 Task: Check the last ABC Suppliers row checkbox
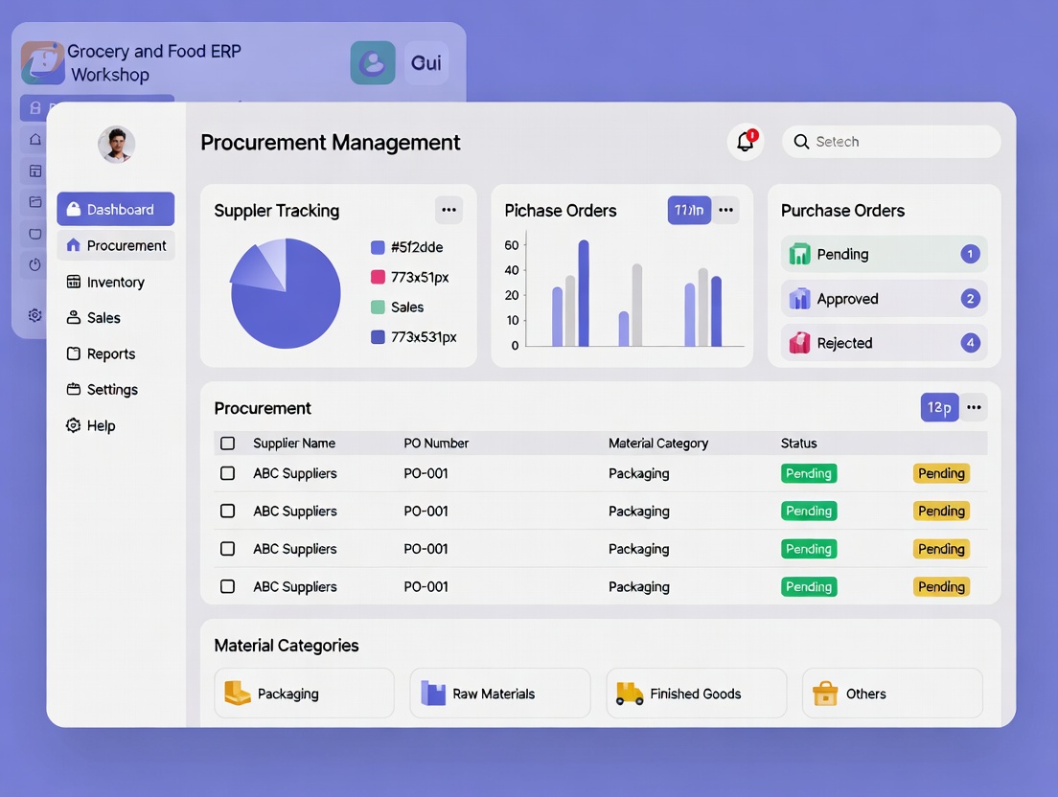click(227, 586)
